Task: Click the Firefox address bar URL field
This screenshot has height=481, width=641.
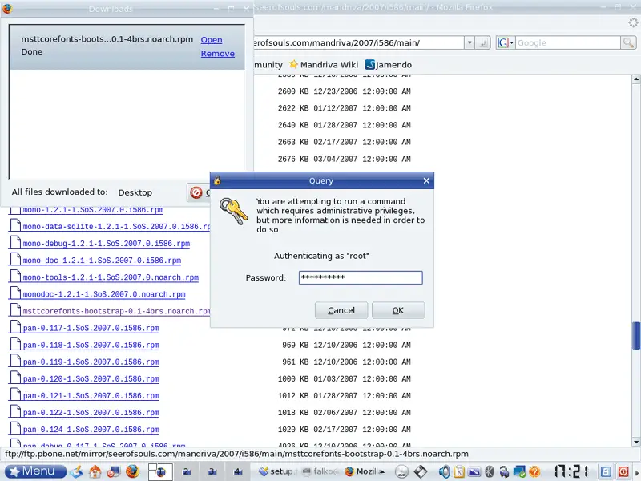Action: pyautogui.click(x=359, y=42)
